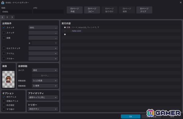
Task: Confirm with the OK button
Action: (x=131, y=116)
